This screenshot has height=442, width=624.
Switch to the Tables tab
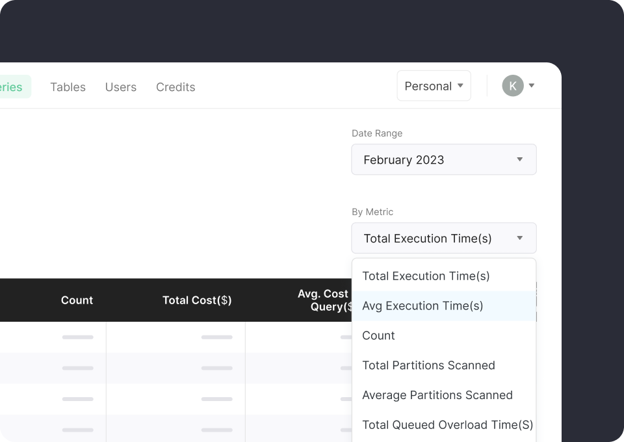(x=68, y=86)
